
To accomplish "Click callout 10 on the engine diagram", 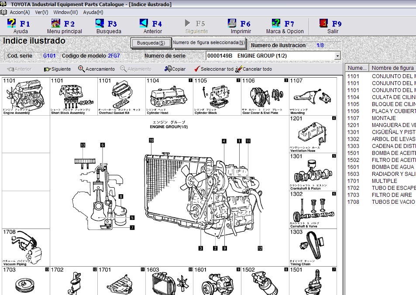I will [151, 141].
